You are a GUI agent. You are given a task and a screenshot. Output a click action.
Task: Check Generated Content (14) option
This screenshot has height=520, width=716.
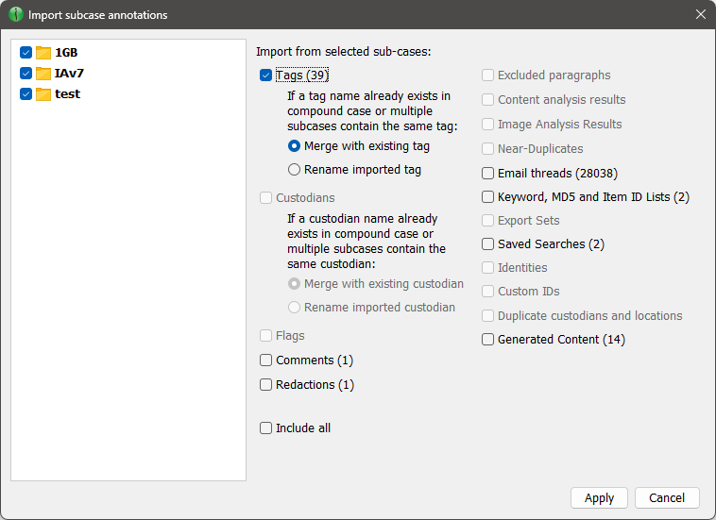488,340
